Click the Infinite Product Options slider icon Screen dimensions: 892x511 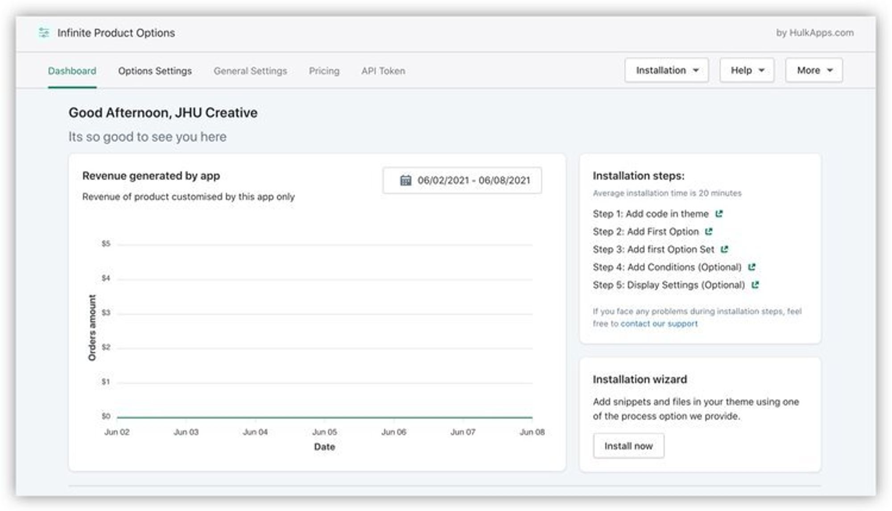(44, 33)
